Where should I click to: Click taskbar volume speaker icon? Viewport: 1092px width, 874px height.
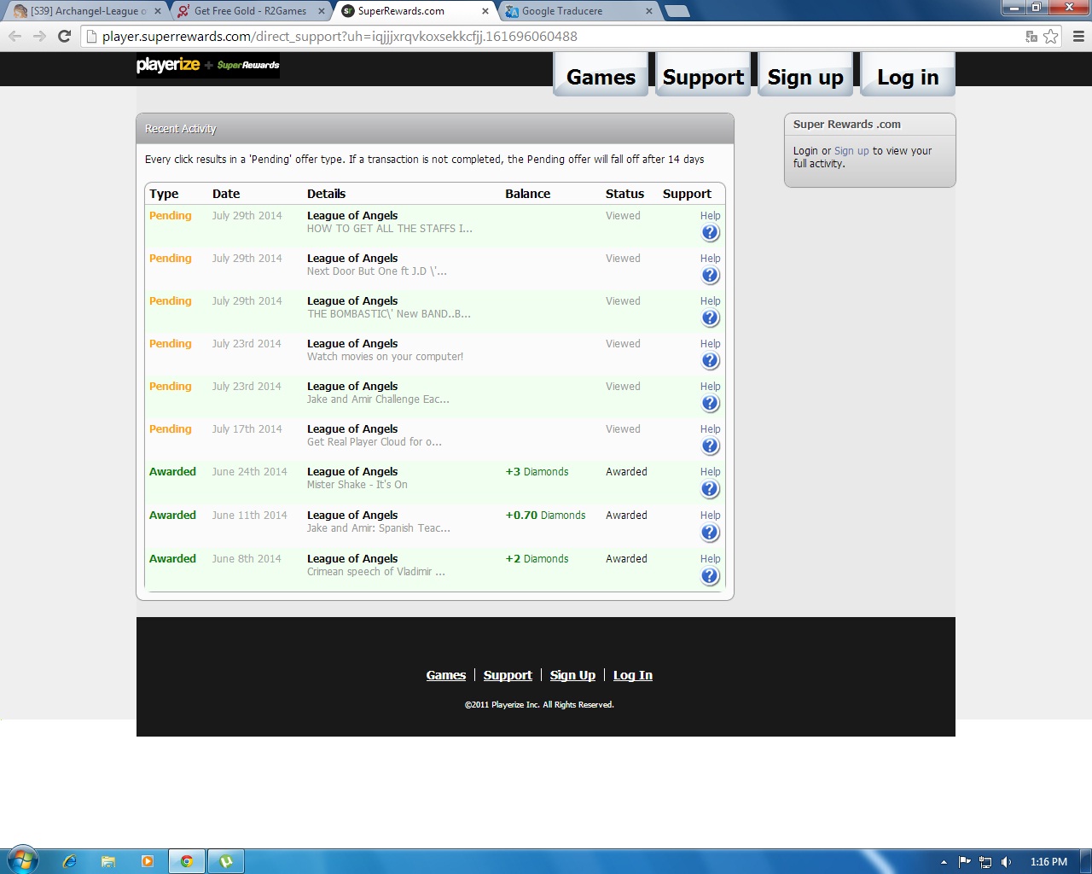(1007, 862)
